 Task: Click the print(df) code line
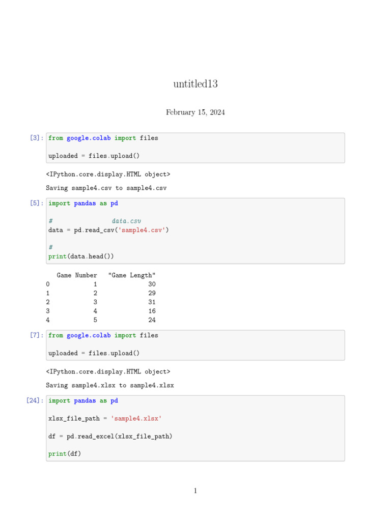(x=65, y=453)
